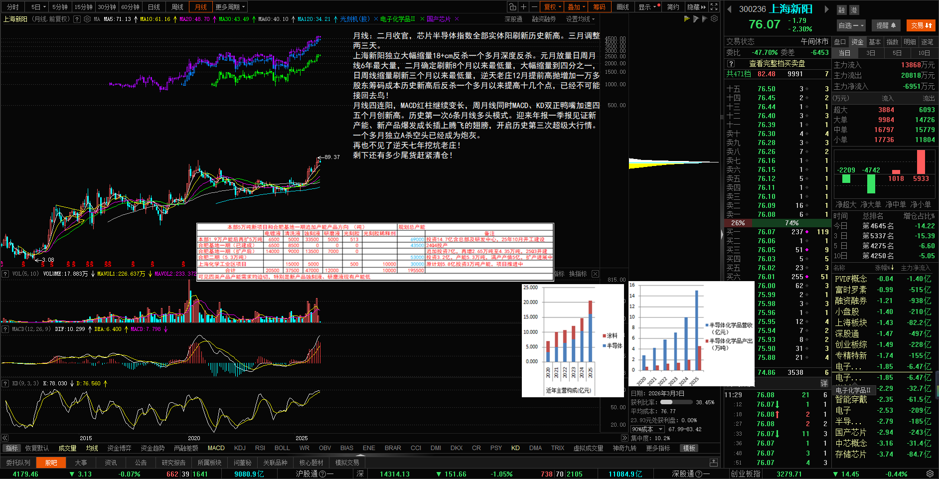This screenshot has height=479, width=939.
Task: Remove the 国产芯片 overlay with its X
Action: [457, 19]
